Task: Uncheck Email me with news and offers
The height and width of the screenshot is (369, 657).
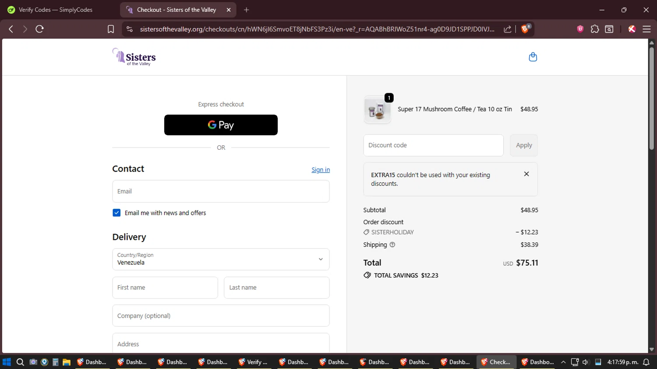Action: pyautogui.click(x=117, y=213)
